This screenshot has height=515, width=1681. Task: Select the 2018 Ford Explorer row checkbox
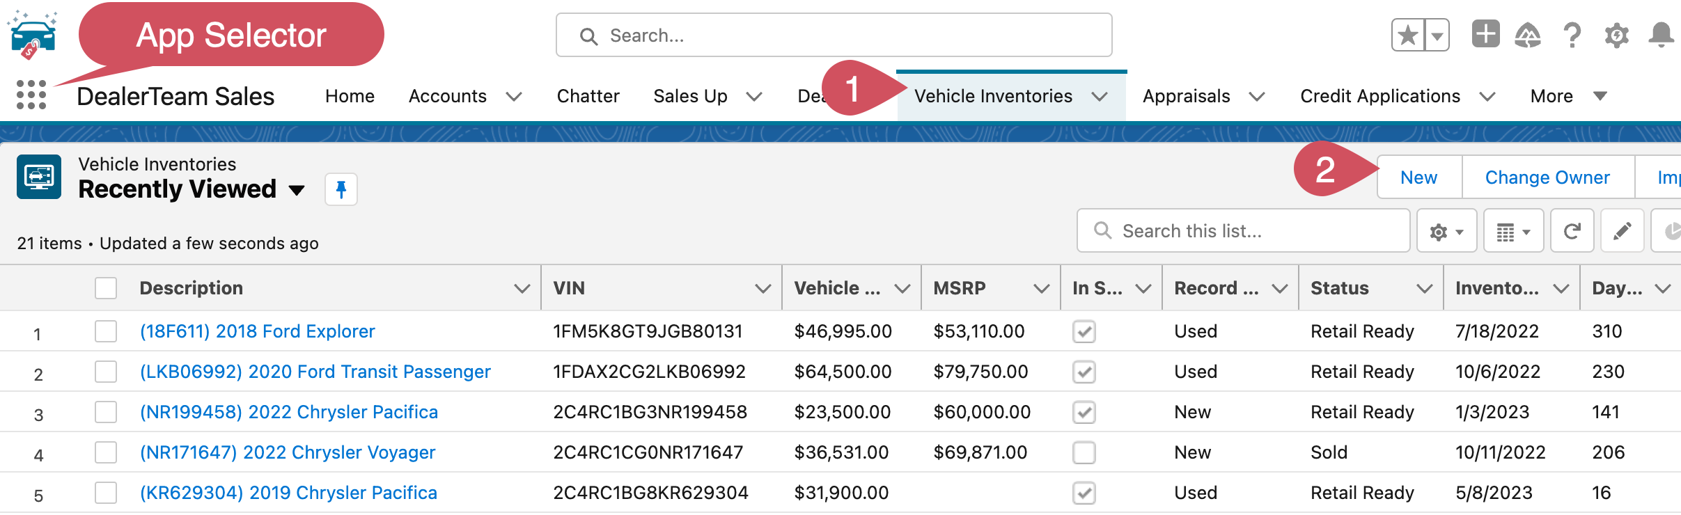106,331
